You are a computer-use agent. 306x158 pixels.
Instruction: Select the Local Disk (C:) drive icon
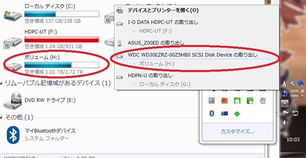pyautogui.click(x=13, y=16)
